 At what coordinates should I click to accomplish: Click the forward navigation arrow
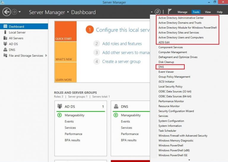(x=14, y=12)
